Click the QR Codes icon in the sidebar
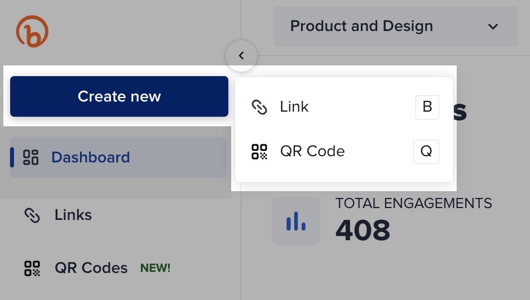Viewport: 530px width, 300px height. [x=32, y=268]
